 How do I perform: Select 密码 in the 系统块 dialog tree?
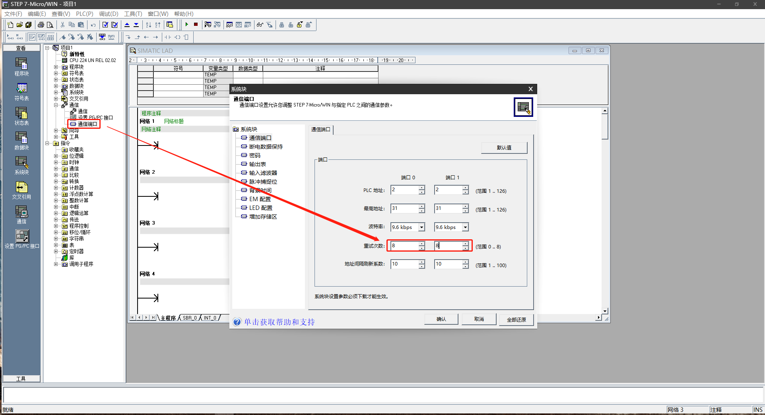(x=254, y=155)
